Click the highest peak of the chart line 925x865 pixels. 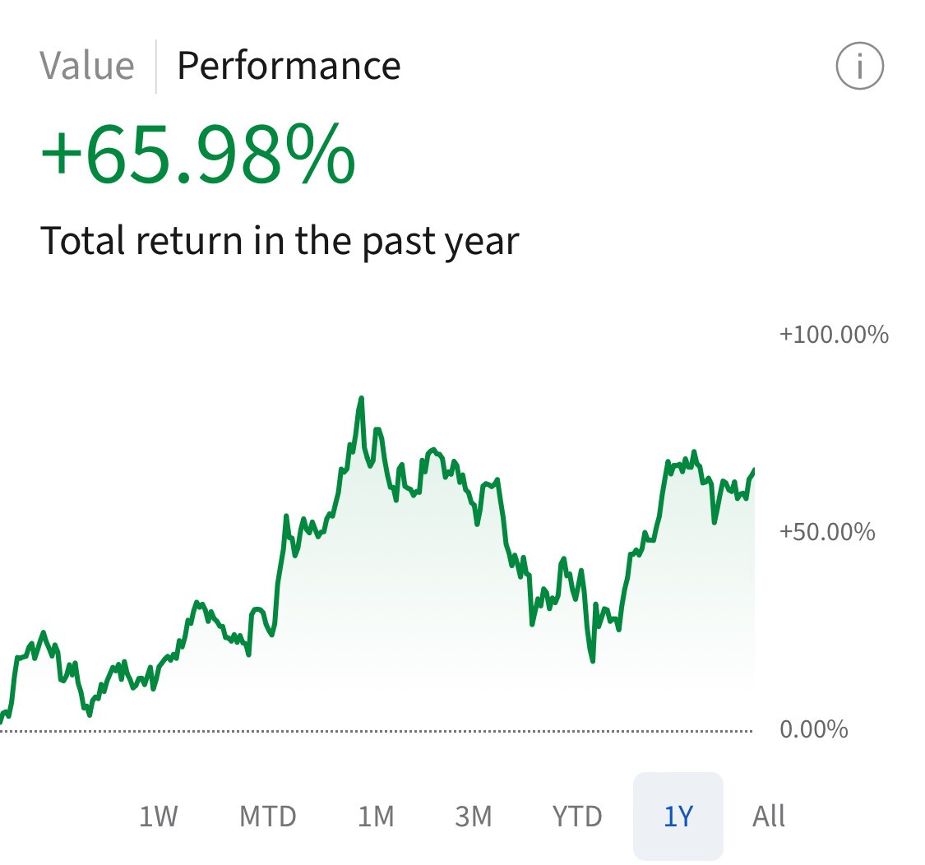click(361, 399)
